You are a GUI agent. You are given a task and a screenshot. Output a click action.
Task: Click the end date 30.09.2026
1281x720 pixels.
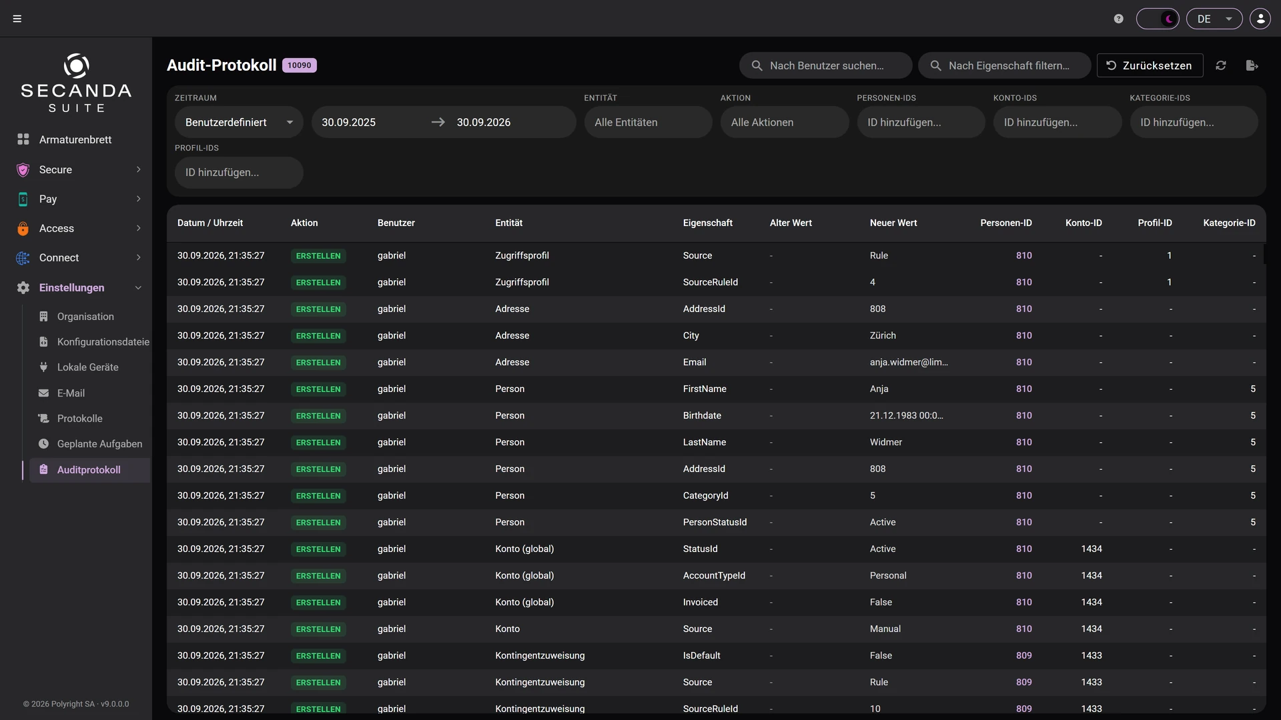click(484, 122)
